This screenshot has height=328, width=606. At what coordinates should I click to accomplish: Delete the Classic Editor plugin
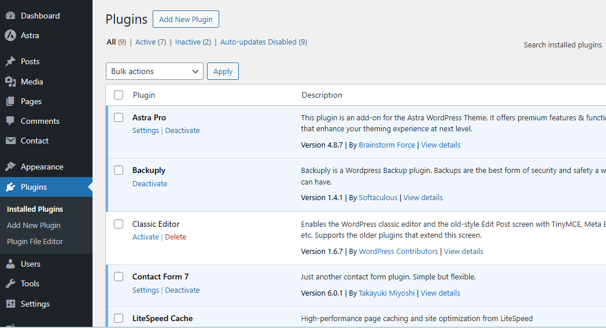(175, 237)
